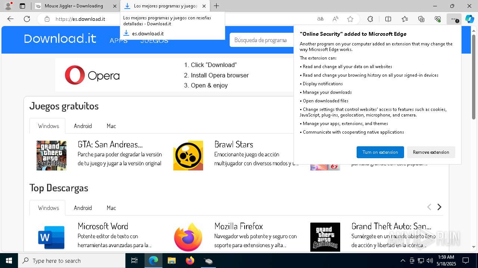Viewport: 478px width, 268px height.
Task: Open Brawl Stars game icon
Action: coord(188,156)
